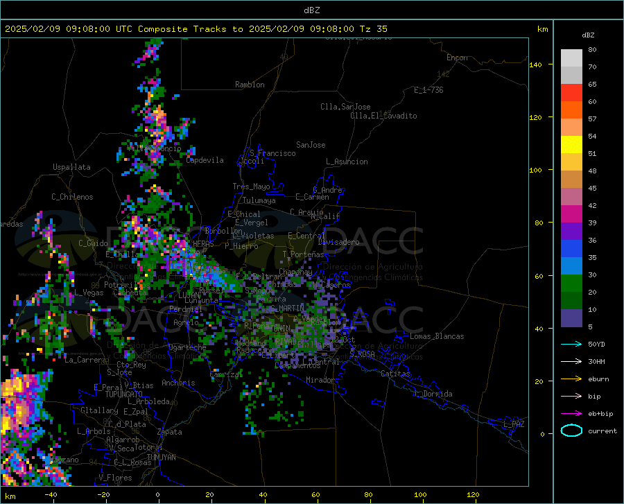624x504 pixels.
Task: Click the TUNUYAN place label
Action: (x=161, y=457)
